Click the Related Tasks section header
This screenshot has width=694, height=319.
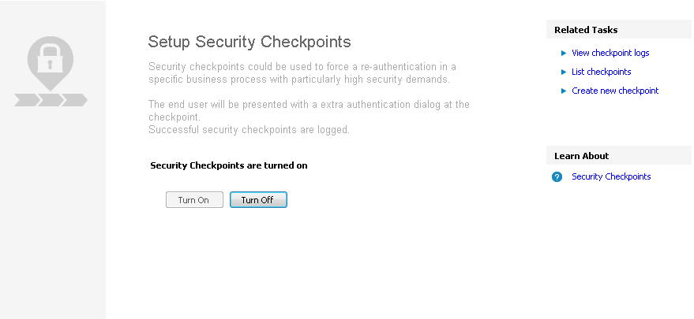pyautogui.click(x=586, y=30)
